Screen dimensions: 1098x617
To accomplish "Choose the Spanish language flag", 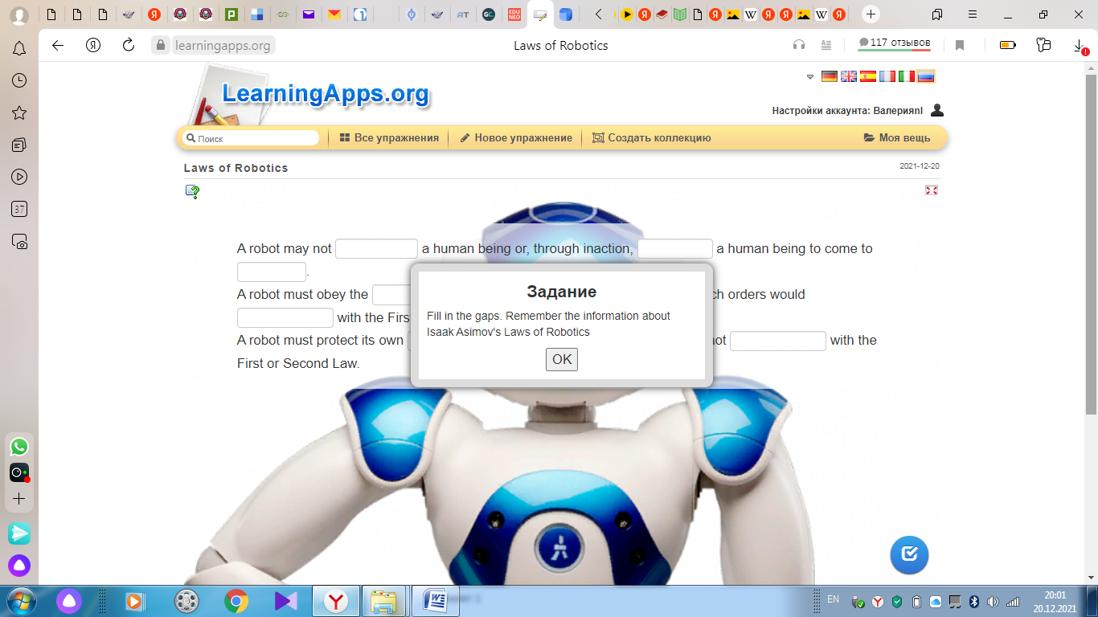I will point(868,76).
